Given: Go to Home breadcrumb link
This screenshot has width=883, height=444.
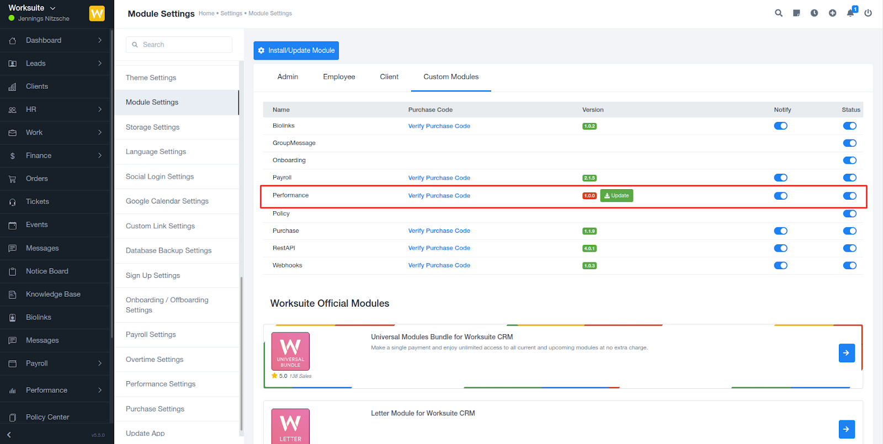Looking at the screenshot, I should click(206, 13).
